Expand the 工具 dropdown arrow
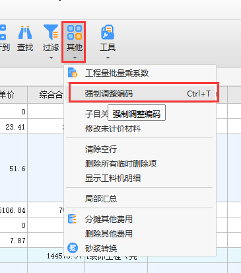This screenshot has height=273, width=241. 108,58
